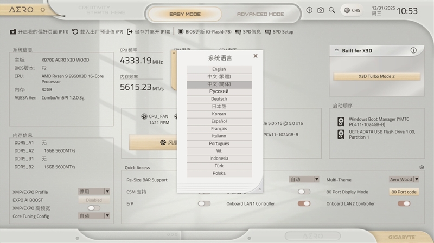Viewport: 434px width, 243px height.
Task: Select Vit language entry
Action: click(x=219, y=151)
